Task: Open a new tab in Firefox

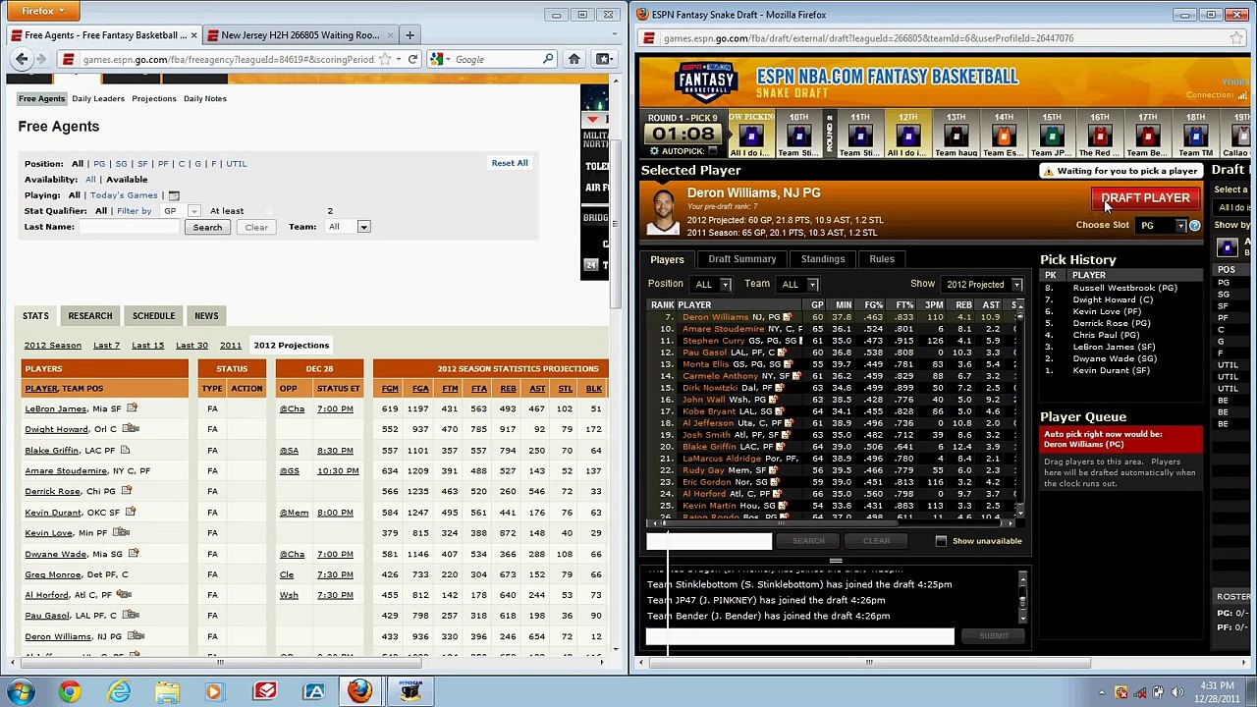Action: click(410, 35)
